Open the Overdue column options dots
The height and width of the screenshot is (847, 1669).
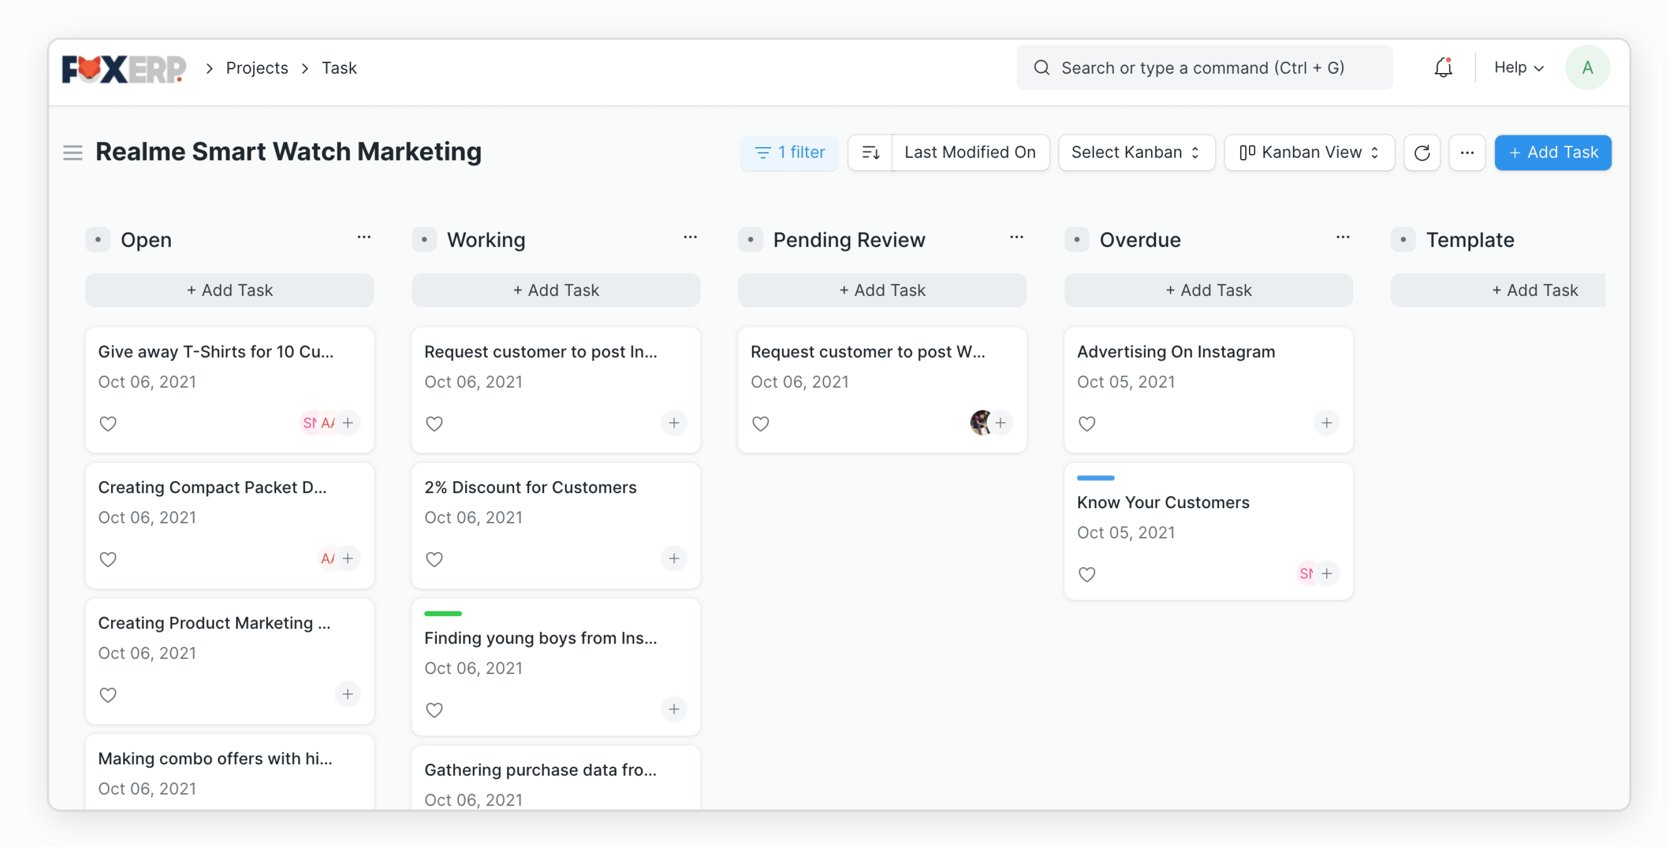click(x=1342, y=237)
